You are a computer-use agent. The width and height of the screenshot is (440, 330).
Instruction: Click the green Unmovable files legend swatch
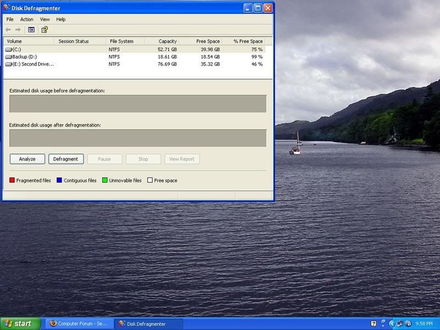click(x=105, y=180)
